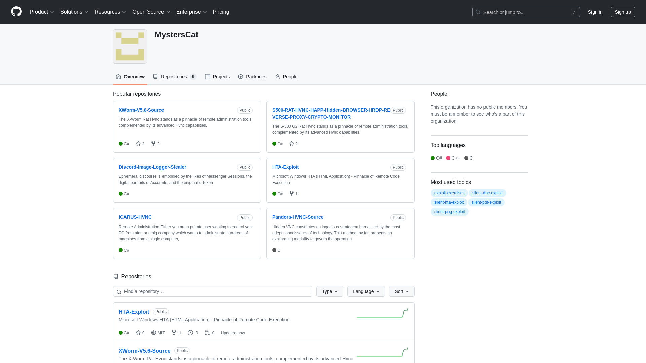
Task: Click the GitHub logo icon
Action: point(16,12)
